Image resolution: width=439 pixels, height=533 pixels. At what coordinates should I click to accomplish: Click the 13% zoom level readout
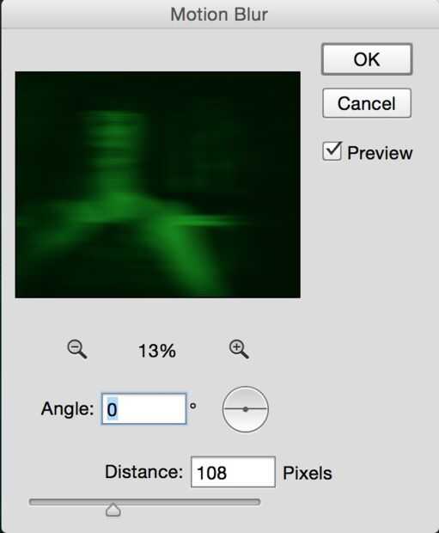(x=157, y=351)
